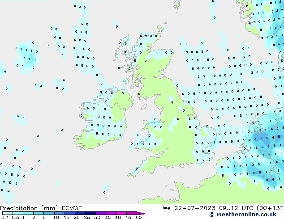
Task: Click the '(00+132' forecast run text
Action: pyautogui.click(x=270, y=208)
